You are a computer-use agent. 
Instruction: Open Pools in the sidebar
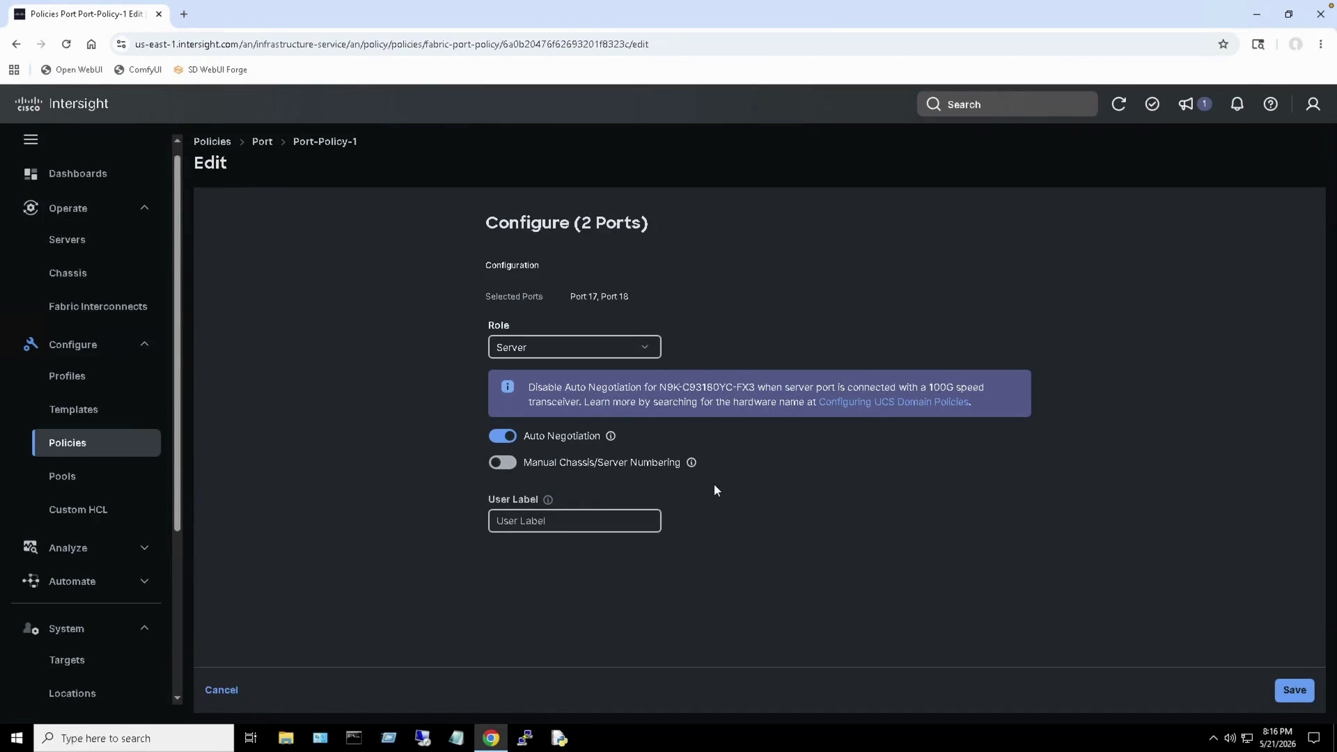tap(62, 477)
